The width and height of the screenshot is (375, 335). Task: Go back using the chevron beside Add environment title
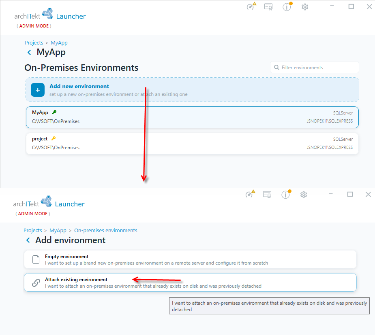pos(28,240)
